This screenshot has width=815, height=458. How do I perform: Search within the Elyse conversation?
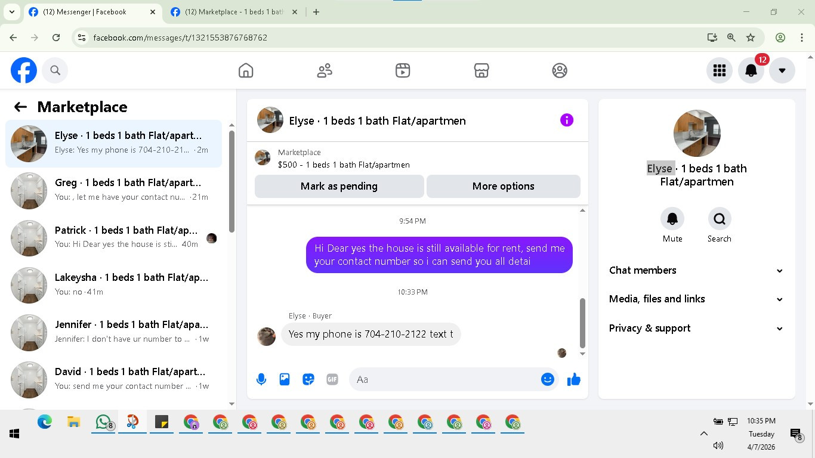[x=720, y=219]
